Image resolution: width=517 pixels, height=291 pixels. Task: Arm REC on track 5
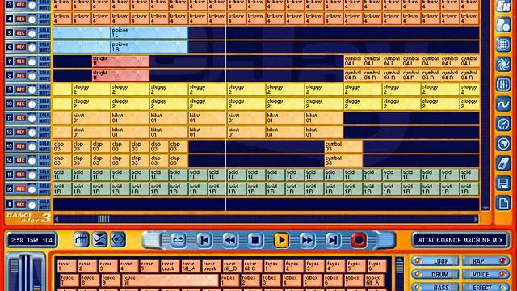(x=20, y=33)
